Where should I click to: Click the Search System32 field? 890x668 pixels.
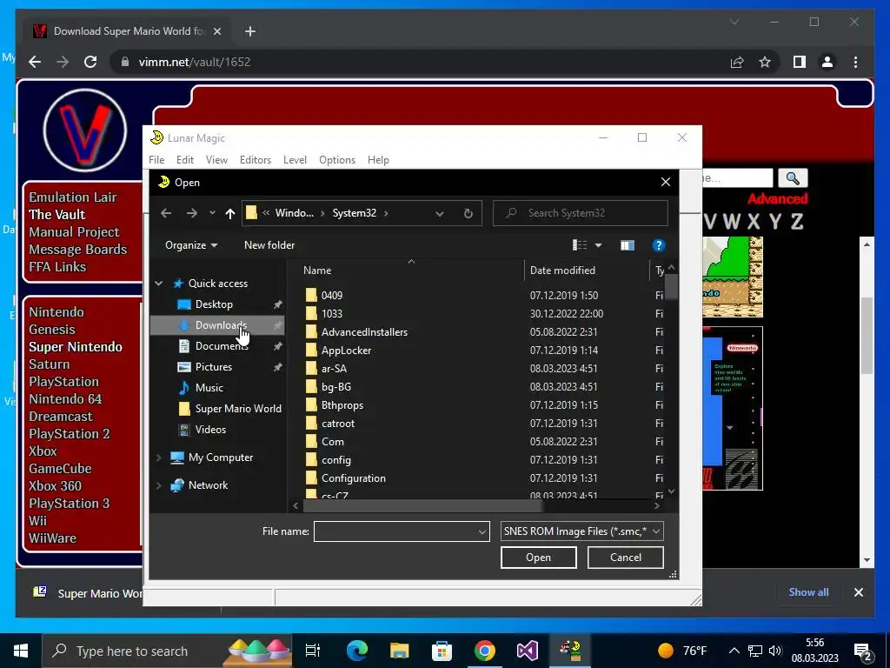580,213
